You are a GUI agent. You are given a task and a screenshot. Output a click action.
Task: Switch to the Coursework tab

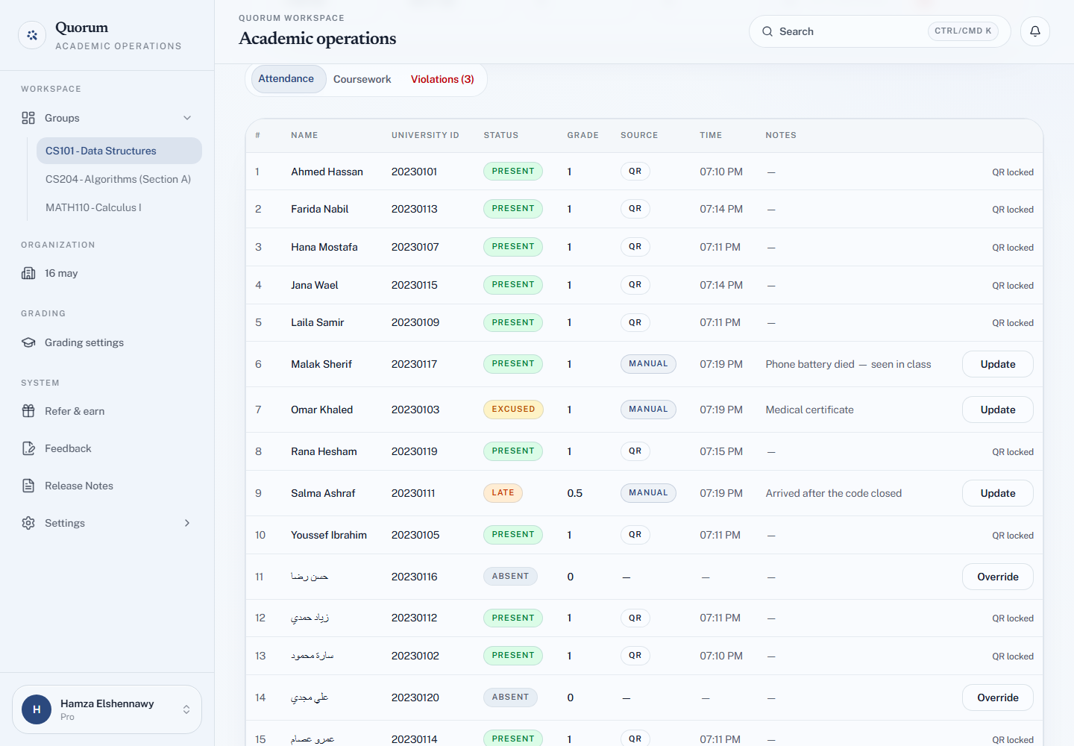click(x=362, y=79)
